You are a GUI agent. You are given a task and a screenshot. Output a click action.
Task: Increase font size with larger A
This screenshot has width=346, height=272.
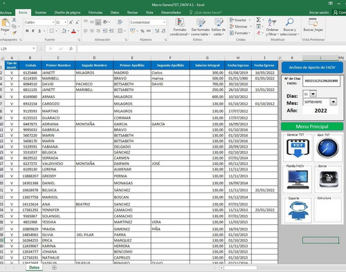click(x=71, y=22)
